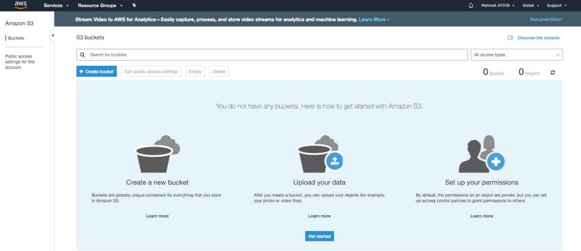581x251 pixels.
Task: Click the You do not have any buckets message
Action: (x=319, y=106)
